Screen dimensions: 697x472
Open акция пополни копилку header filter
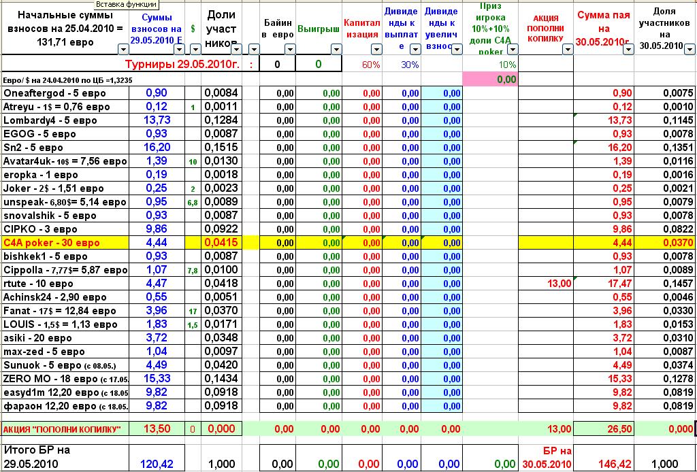567,49
